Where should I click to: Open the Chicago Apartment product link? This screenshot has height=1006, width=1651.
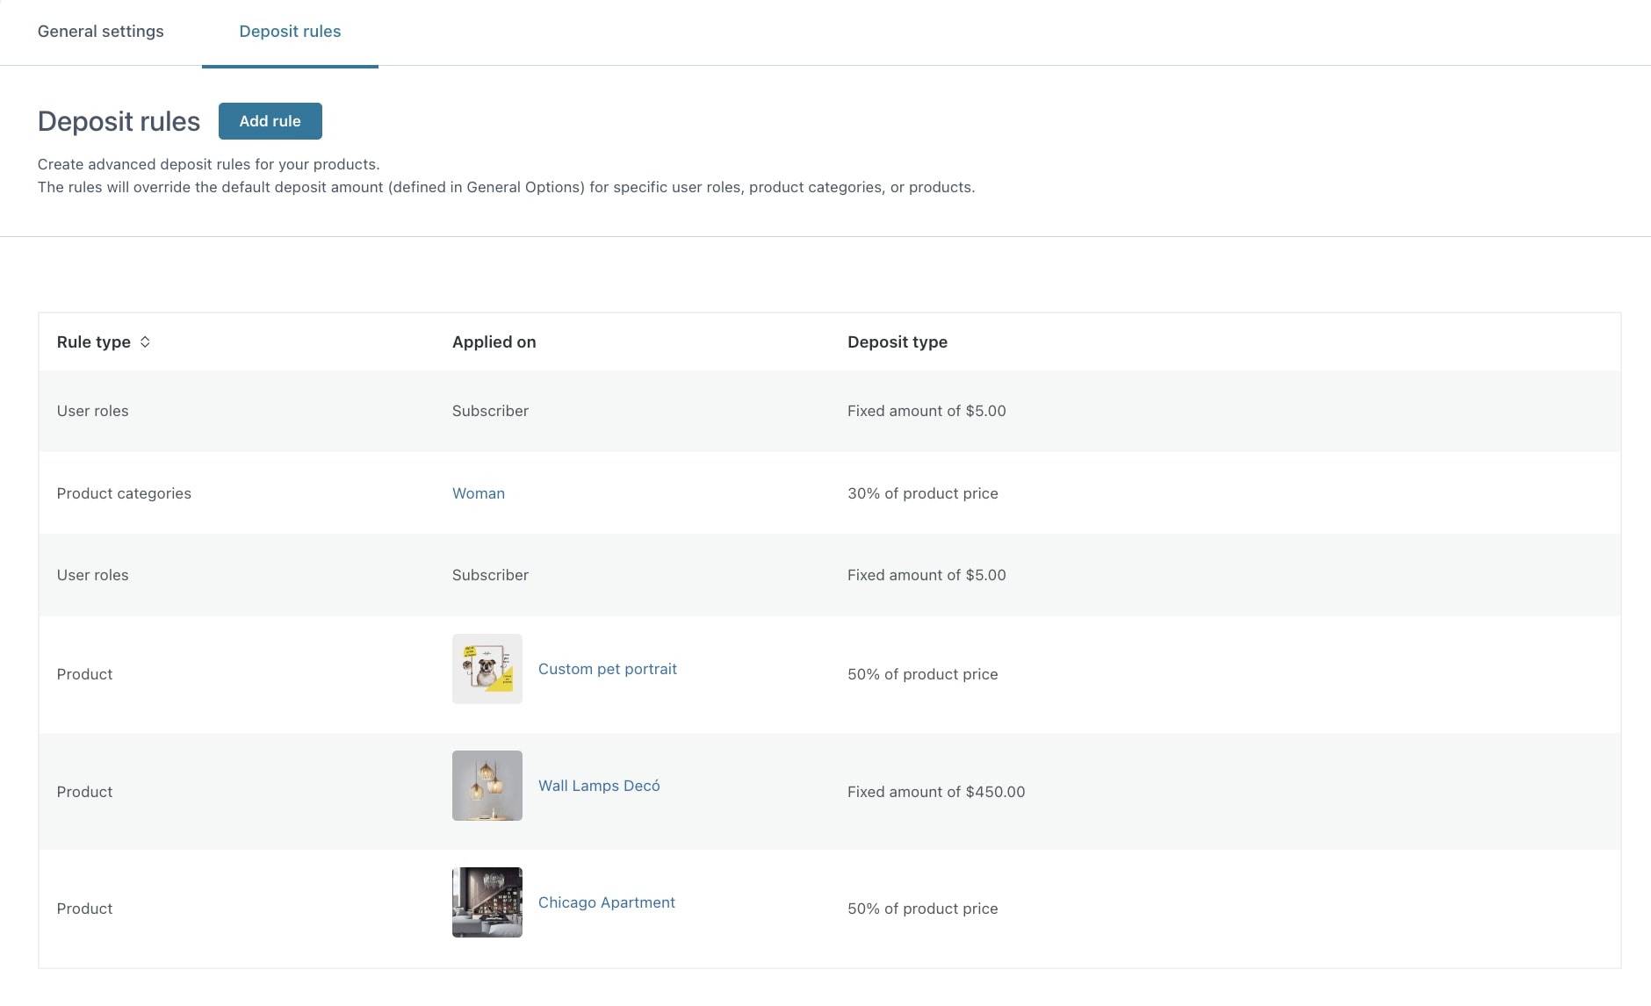pyautogui.click(x=606, y=902)
